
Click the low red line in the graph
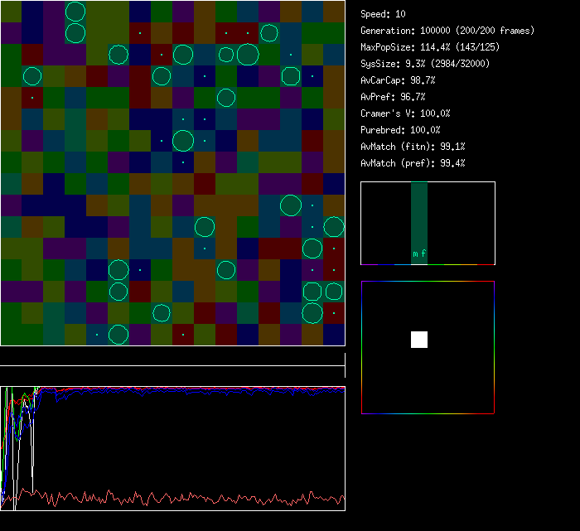coord(166,499)
